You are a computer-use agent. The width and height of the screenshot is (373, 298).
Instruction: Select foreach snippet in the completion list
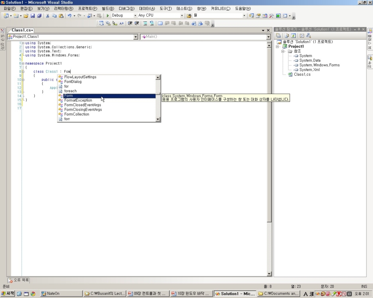[x=70, y=91]
